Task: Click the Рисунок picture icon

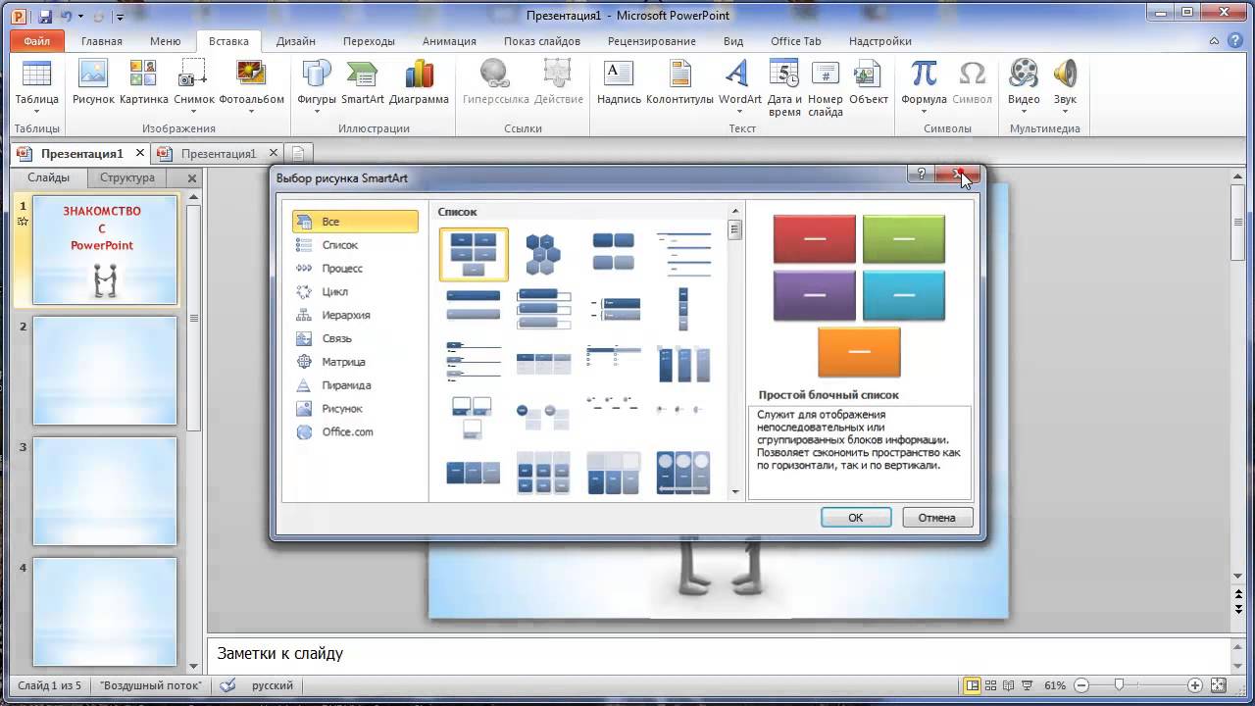Action: pyautogui.click(x=93, y=75)
